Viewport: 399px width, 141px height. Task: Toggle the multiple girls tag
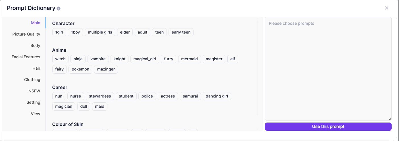point(100,32)
